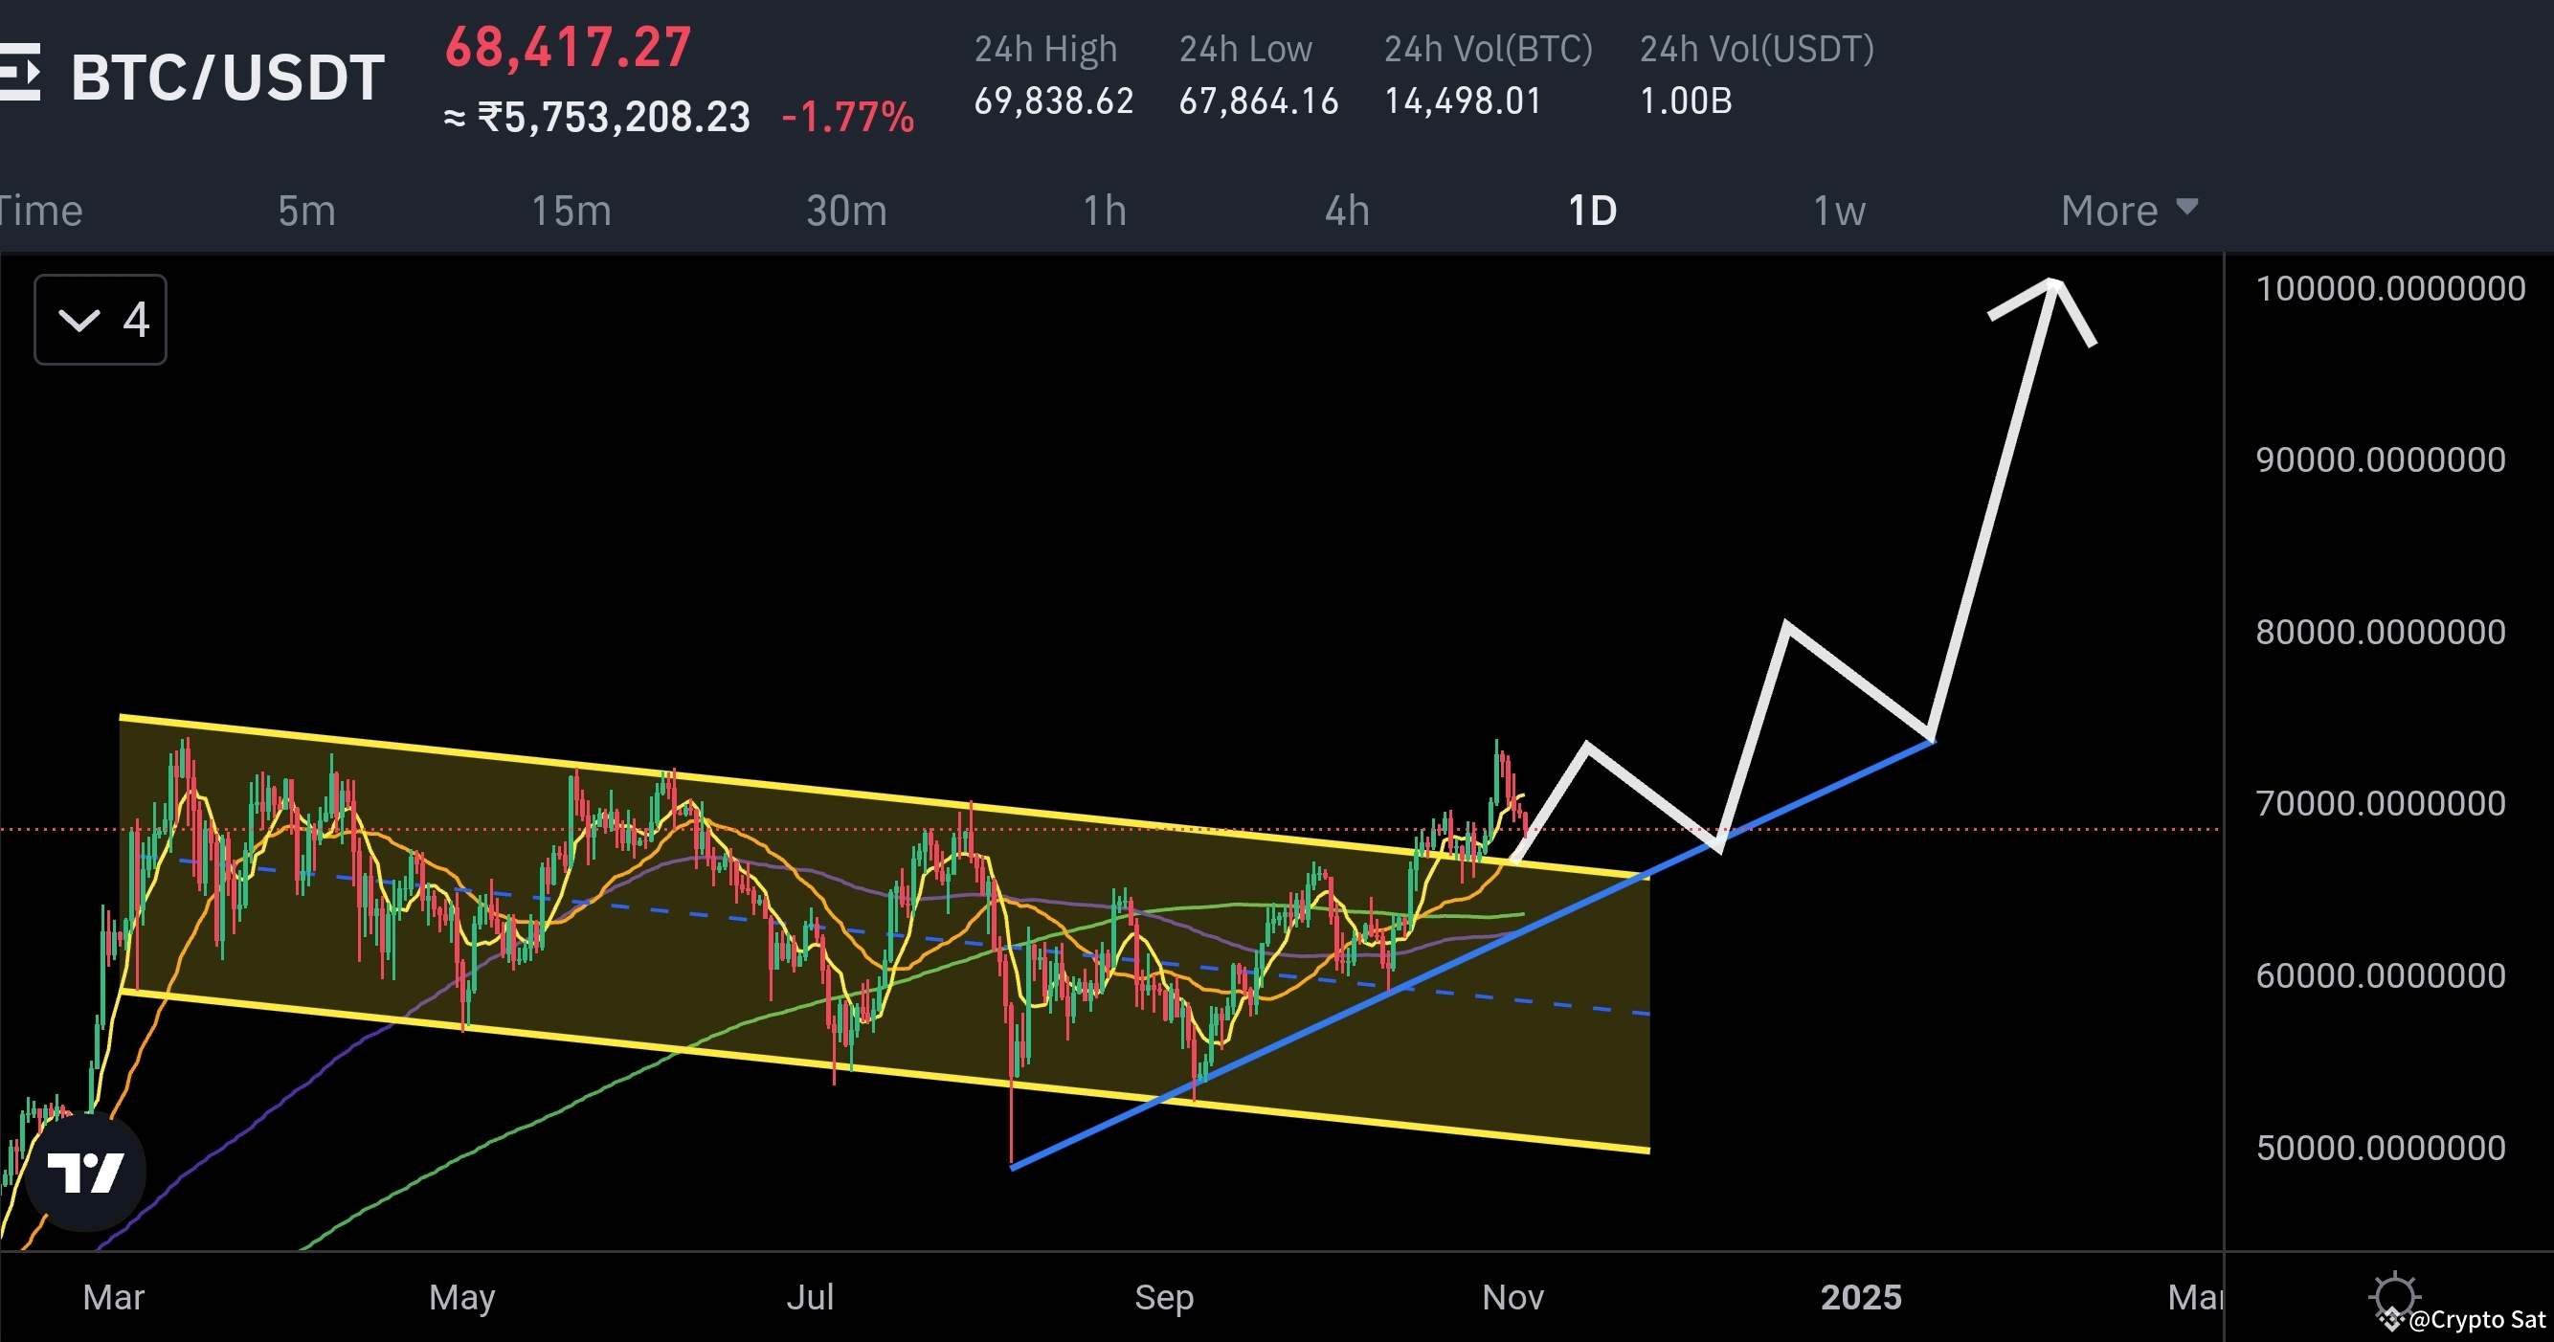Open the Time interval option
This screenshot has height=1342, width=2554.
pos(39,211)
